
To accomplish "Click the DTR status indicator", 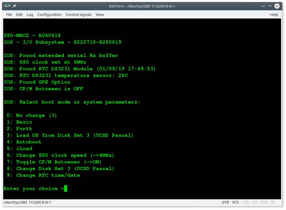I will (x=225, y=202).
